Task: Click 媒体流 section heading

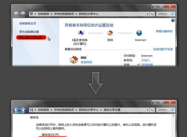Action: pos(34,117)
